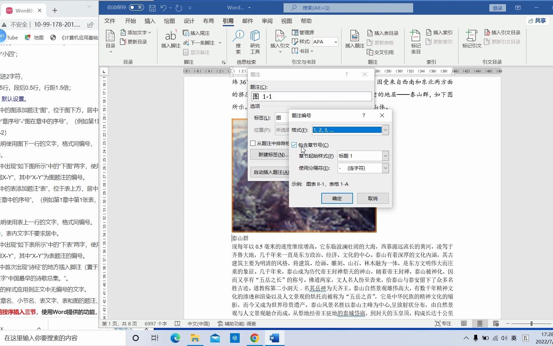Click 添加文字 in the ribbon
The image size is (553, 346).
(135, 32)
